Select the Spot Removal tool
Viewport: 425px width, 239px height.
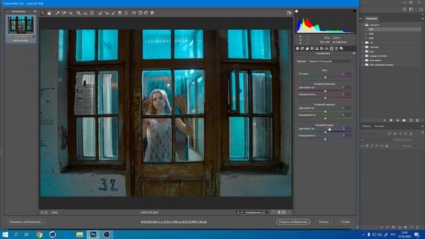(x=100, y=13)
